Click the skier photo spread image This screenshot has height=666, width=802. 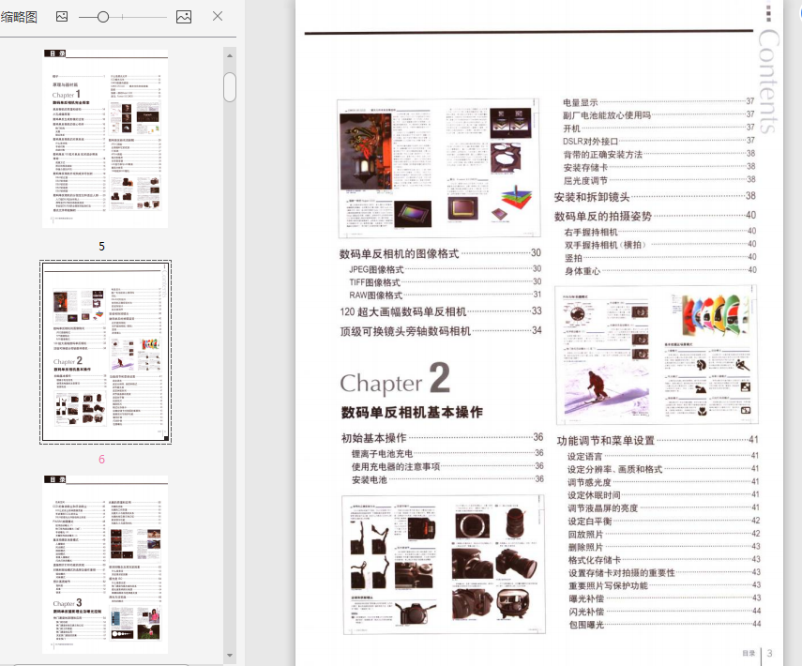coord(657,355)
